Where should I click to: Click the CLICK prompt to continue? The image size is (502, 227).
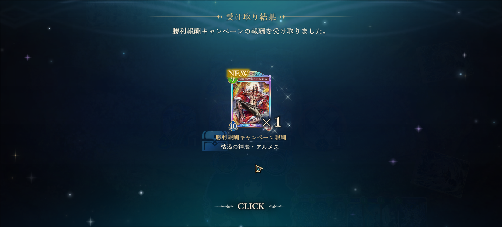(251, 206)
